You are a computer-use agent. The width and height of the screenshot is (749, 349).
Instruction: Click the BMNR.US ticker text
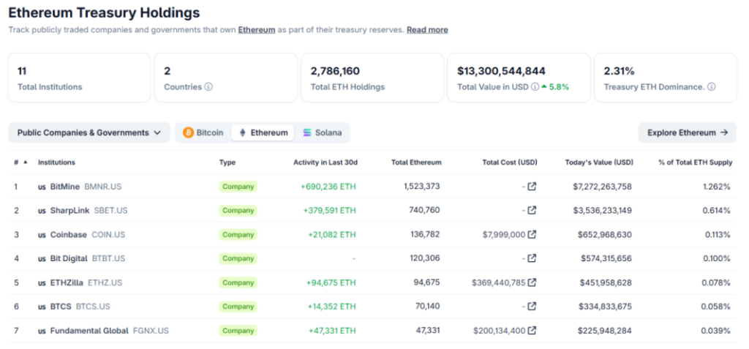click(102, 187)
